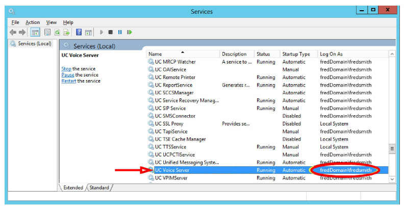
Task: Toggle the Show/Hide Action Pane icon
Action: point(89,33)
